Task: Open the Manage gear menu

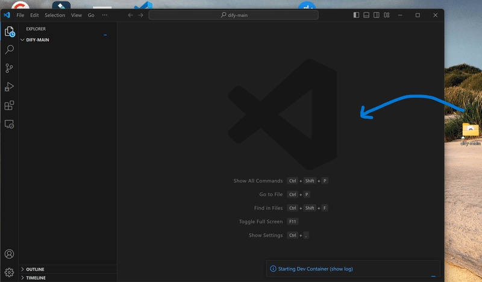Action: (x=9, y=272)
